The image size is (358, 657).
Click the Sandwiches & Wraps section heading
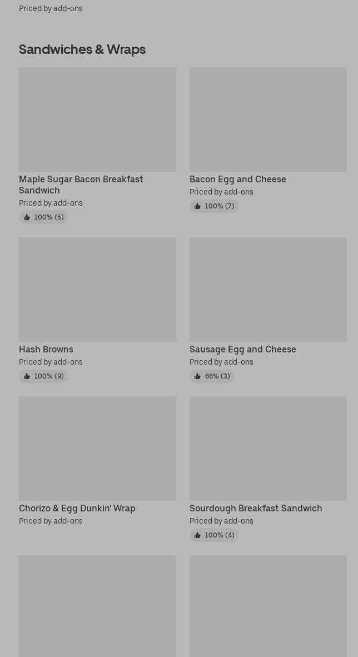[82, 49]
